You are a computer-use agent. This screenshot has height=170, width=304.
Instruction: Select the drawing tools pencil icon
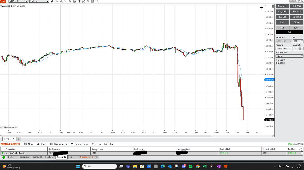57,1
